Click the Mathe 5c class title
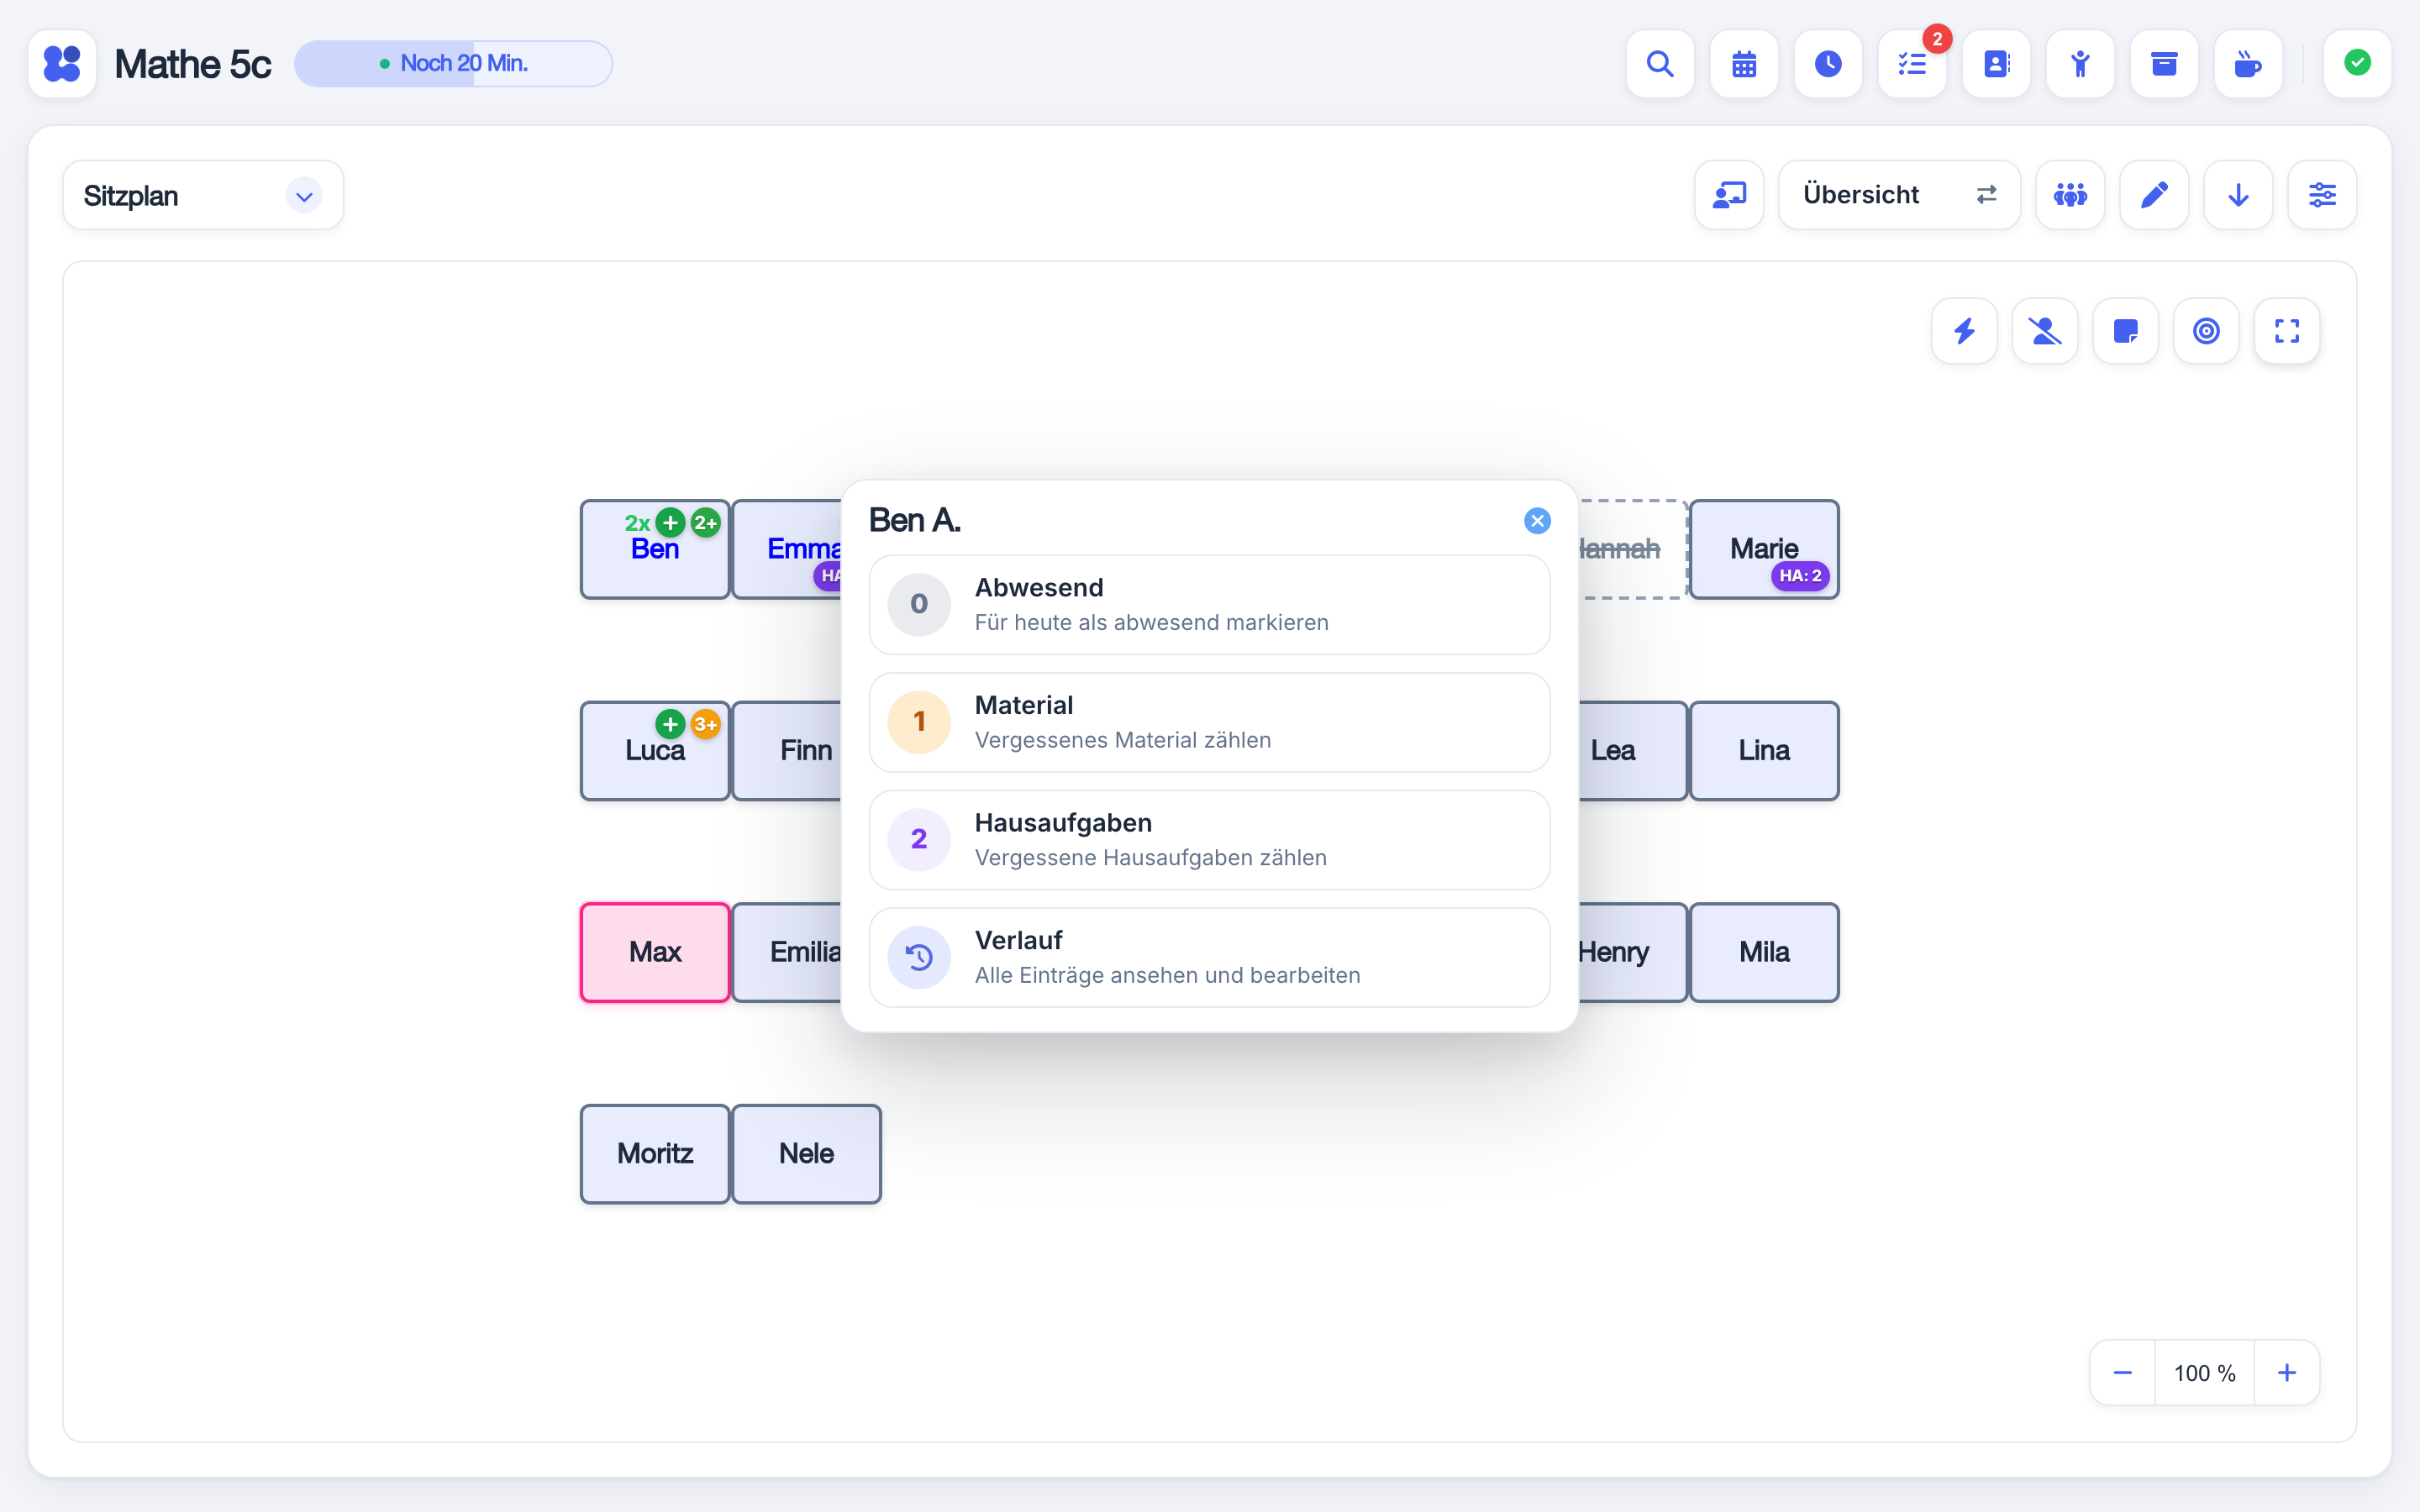The height and width of the screenshot is (1512, 2420). [x=192, y=64]
